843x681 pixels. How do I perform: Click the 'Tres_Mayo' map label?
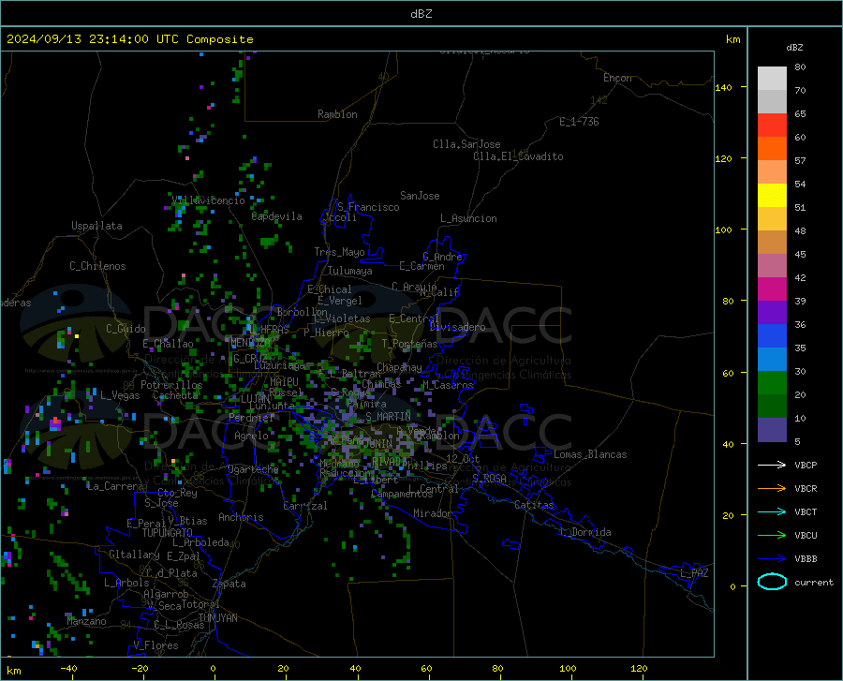[x=339, y=252]
